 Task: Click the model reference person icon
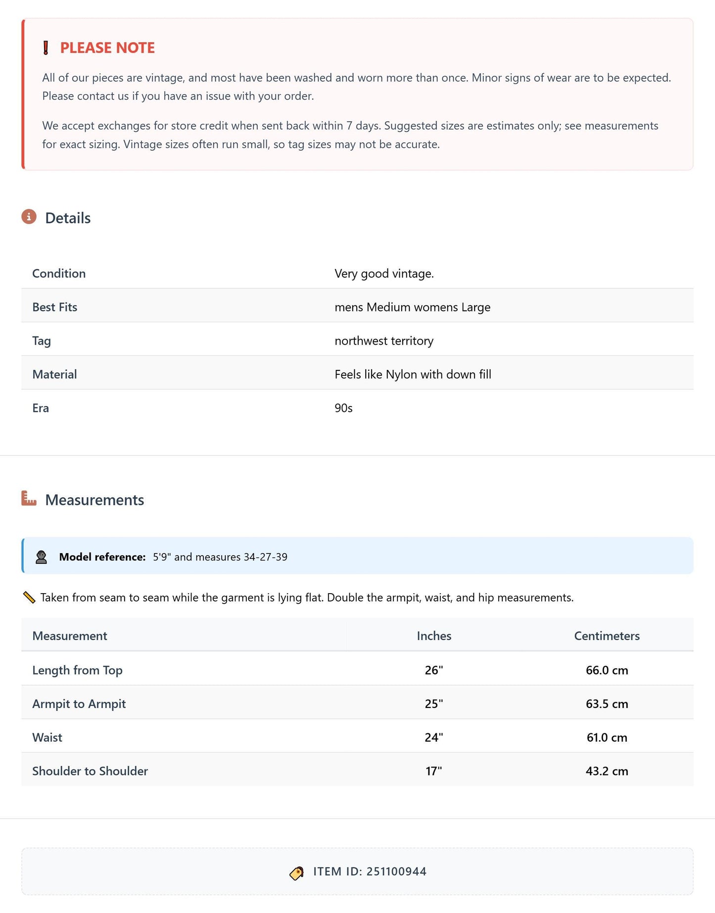pos(41,557)
